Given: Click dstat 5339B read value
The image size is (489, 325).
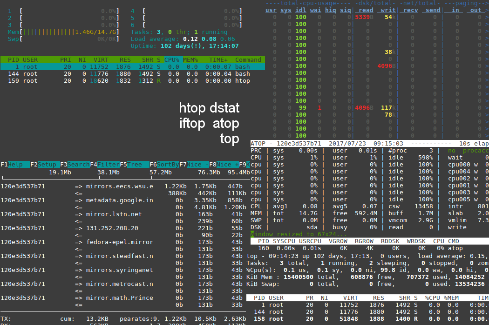Looking at the screenshot, I should 364,17.
